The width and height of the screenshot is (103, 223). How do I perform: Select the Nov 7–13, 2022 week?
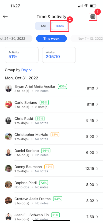87,39
